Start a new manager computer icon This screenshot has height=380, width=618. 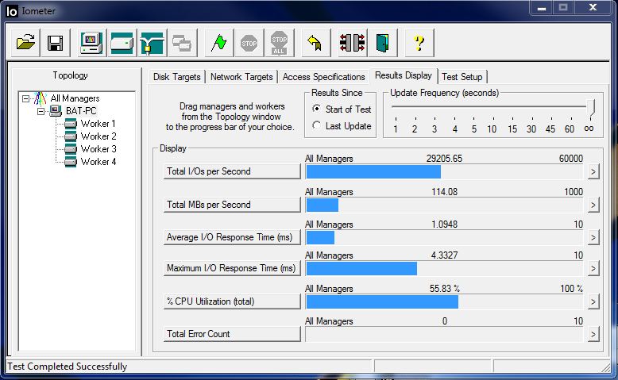click(x=91, y=43)
